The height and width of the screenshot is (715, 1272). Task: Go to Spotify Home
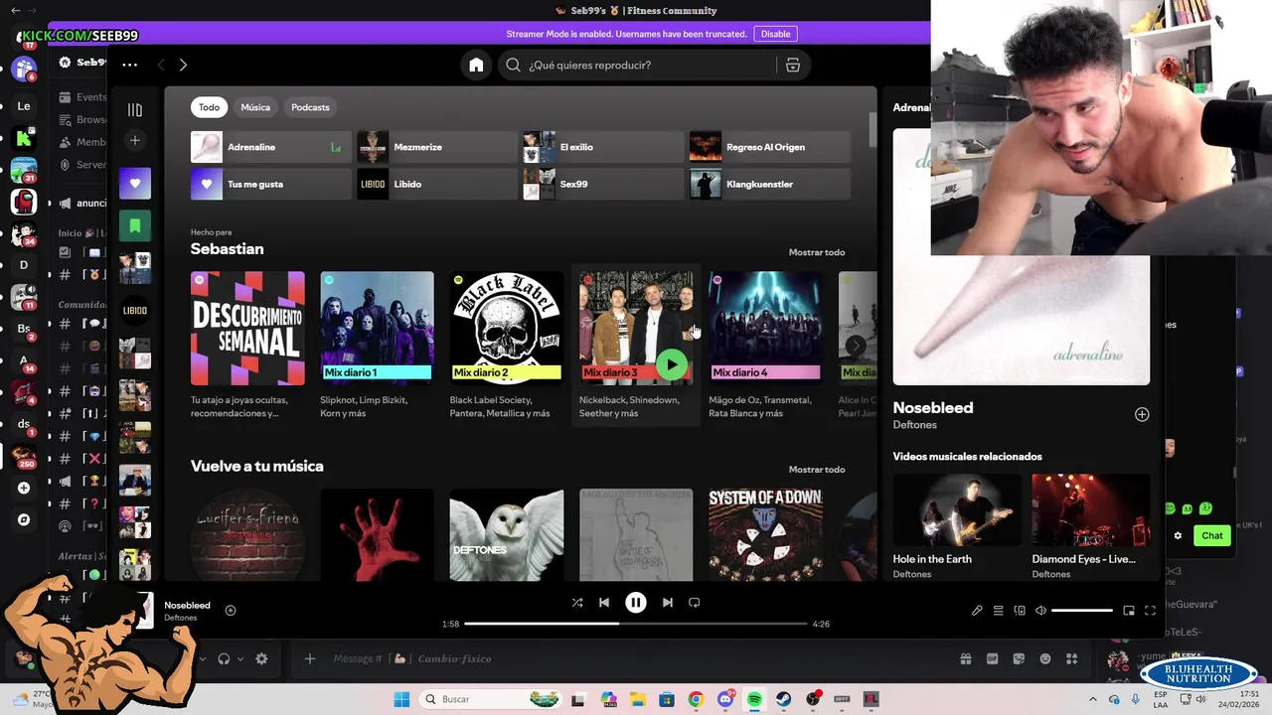coord(476,65)
